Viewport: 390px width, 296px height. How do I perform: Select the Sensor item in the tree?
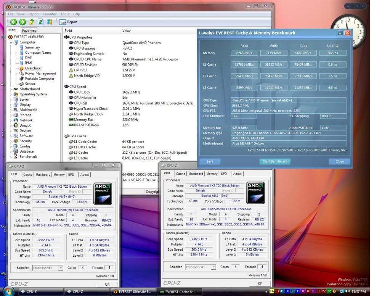[x=30, y=84]
